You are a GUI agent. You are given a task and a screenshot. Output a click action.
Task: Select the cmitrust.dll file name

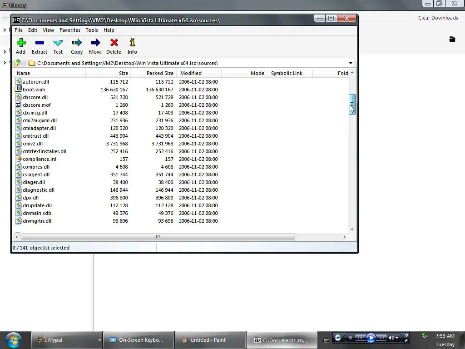(35, 136)
